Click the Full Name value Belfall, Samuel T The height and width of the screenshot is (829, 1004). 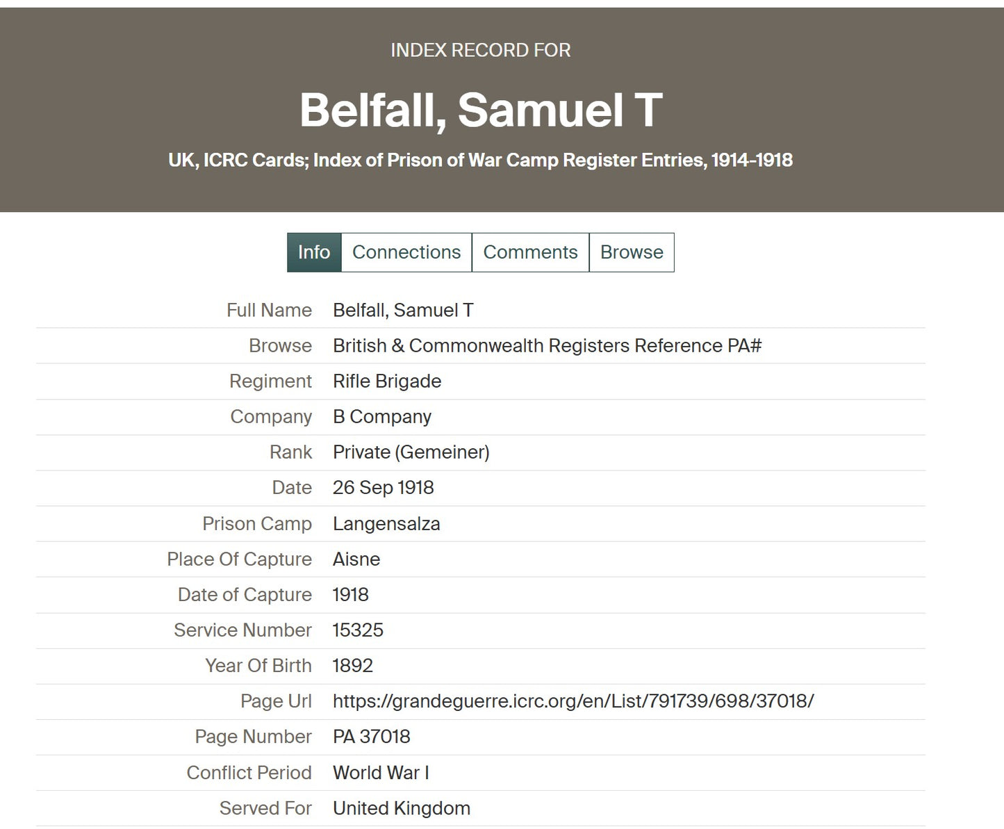403,311
